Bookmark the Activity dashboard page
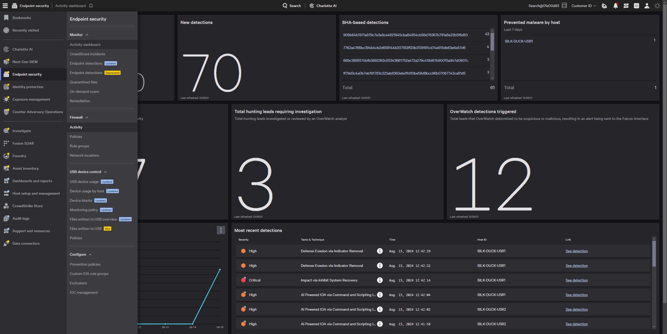667x334 pixels. click(x=91, y=5)
